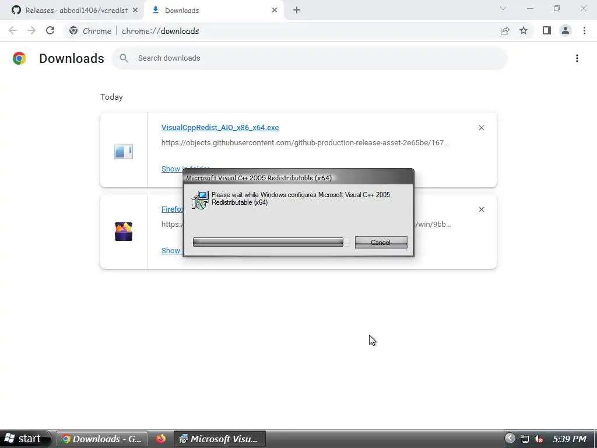Screen dimensions: 597x448
Task: Close the Downloads tab
Action: pos(275,10)
